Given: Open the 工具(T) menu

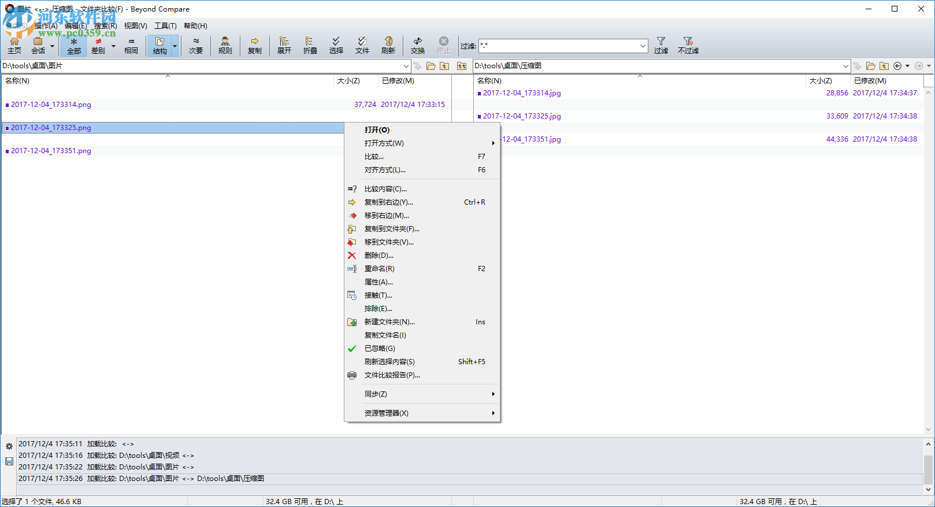Looking at the screenshot, I should coord(165,26).
